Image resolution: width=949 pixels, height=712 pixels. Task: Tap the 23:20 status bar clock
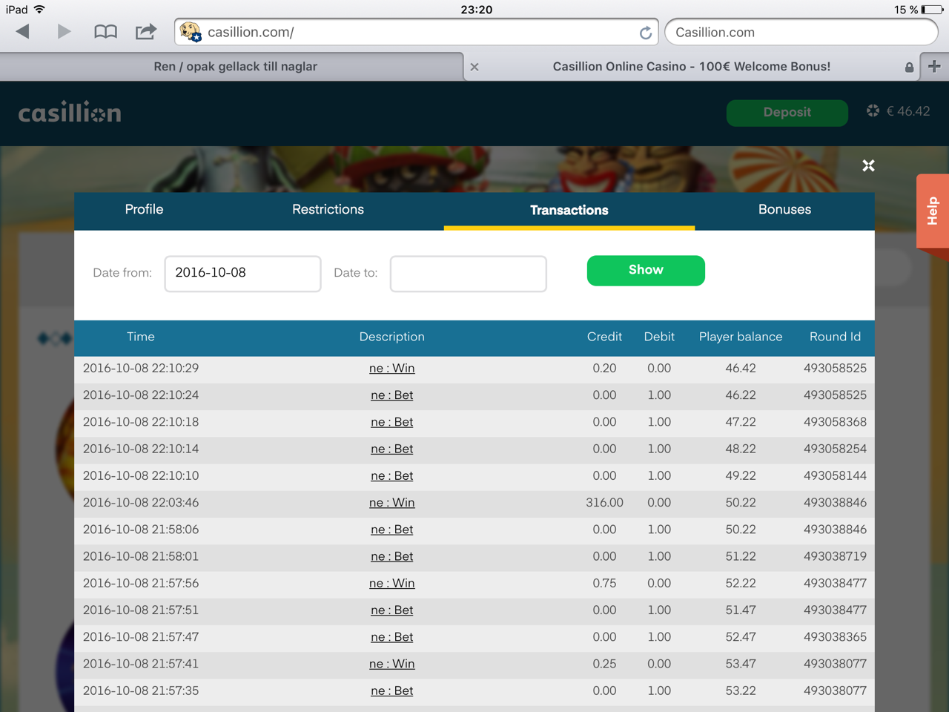click(476, 10)
